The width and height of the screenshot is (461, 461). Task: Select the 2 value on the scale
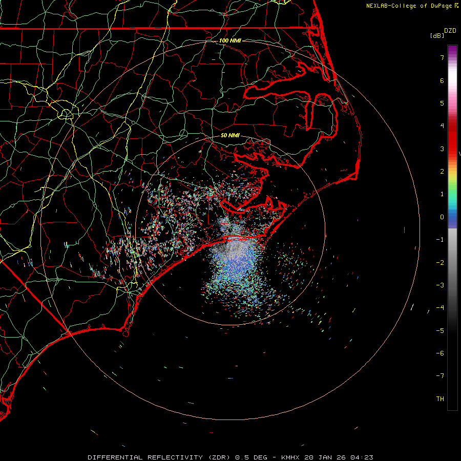click(442, 172)
